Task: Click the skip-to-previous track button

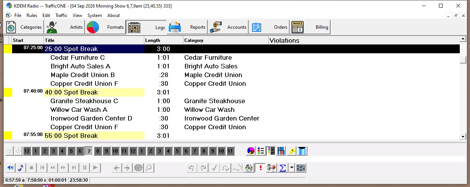Action: pos(42,168)
